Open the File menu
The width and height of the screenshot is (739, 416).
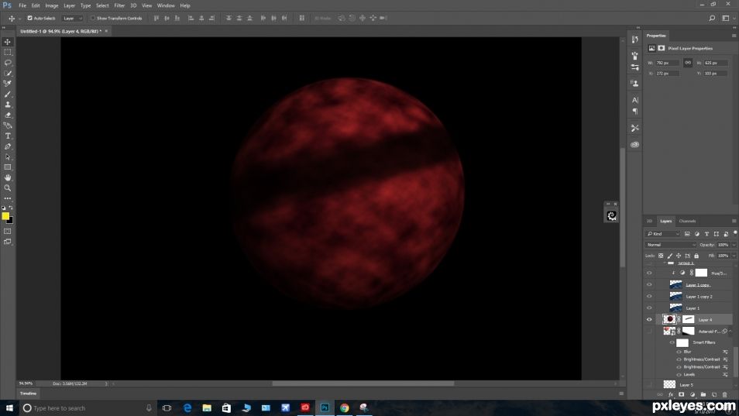point(22,5)
